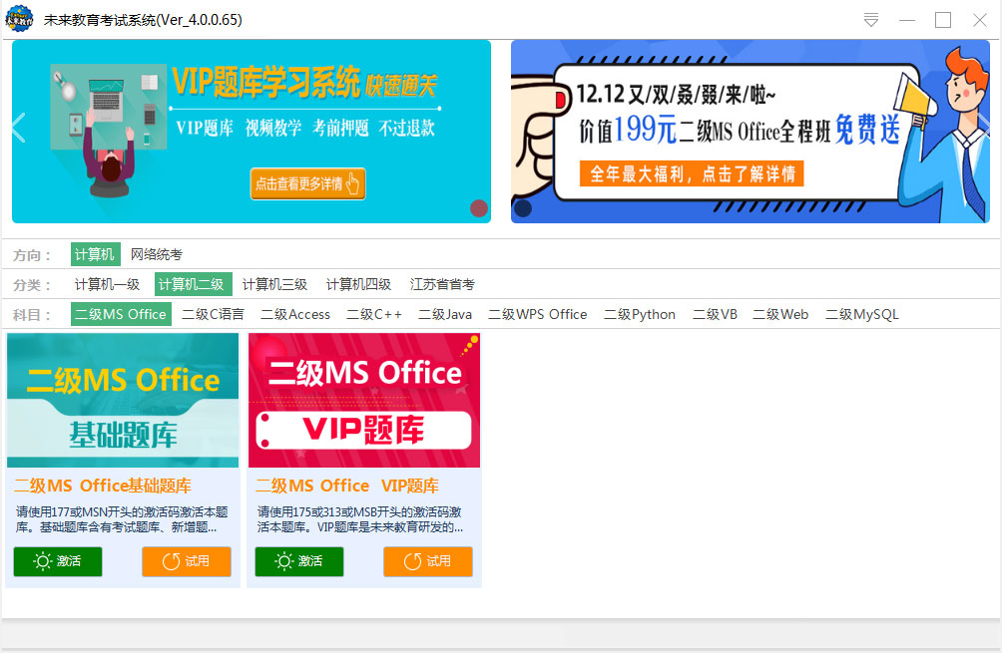The height and width of the screenshot is (656, 1002).
Task: Select subject 二级MS Office
Action: [121, 315]
